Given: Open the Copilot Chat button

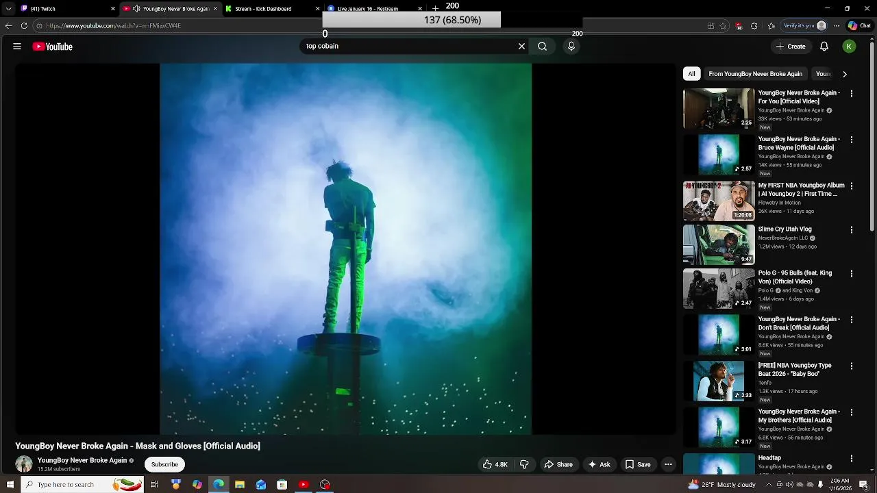Looking at the screenshot, I should [x=859, y=26].
